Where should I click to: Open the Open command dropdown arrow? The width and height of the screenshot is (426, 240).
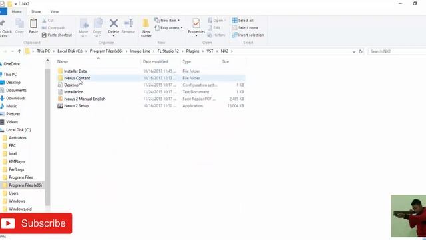coord(225,21)
